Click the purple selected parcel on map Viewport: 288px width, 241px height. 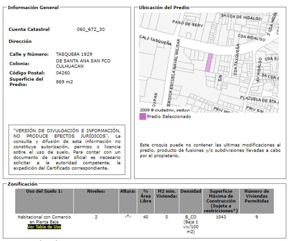point(209,62)
